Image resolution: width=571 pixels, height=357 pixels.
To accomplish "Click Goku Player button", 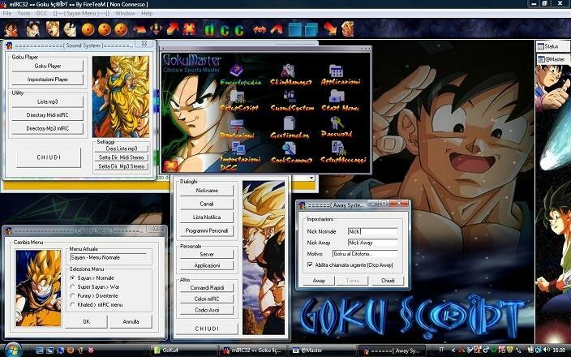I will (48, 66).
